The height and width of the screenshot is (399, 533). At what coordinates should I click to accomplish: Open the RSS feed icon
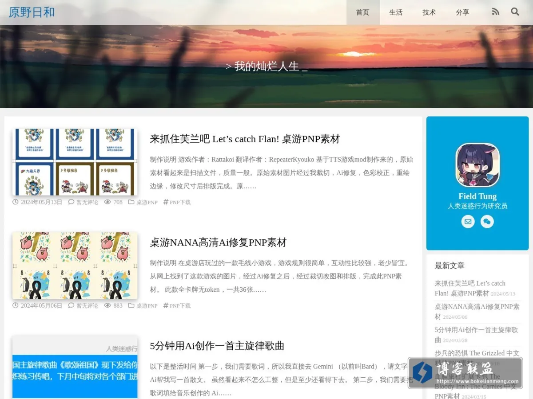pos(496,12)
